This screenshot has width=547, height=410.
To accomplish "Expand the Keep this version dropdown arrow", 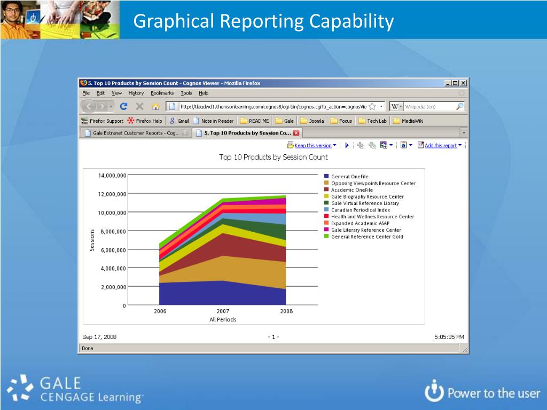I will [334, 145].
